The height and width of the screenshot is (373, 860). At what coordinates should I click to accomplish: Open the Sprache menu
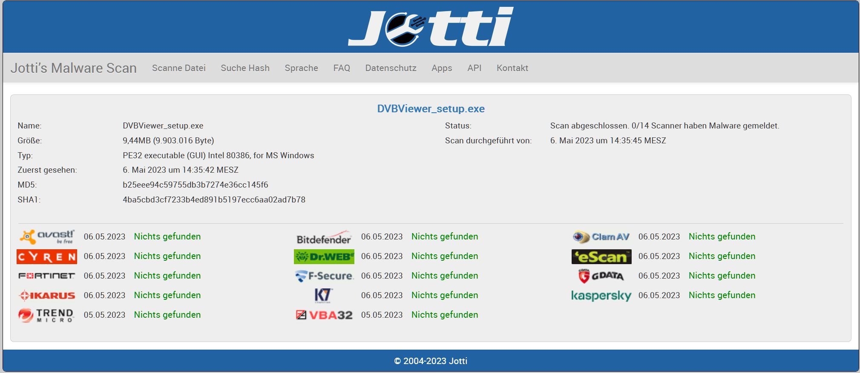[301, 68]
